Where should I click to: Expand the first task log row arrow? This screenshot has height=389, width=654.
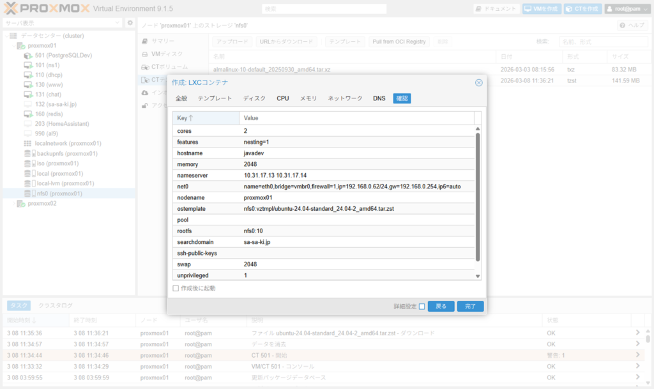point(637,333)
